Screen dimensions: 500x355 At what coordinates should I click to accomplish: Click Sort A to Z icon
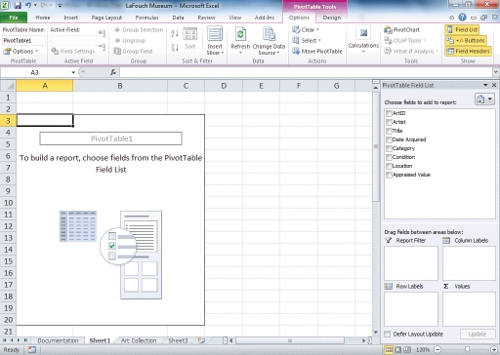point(175,33)
